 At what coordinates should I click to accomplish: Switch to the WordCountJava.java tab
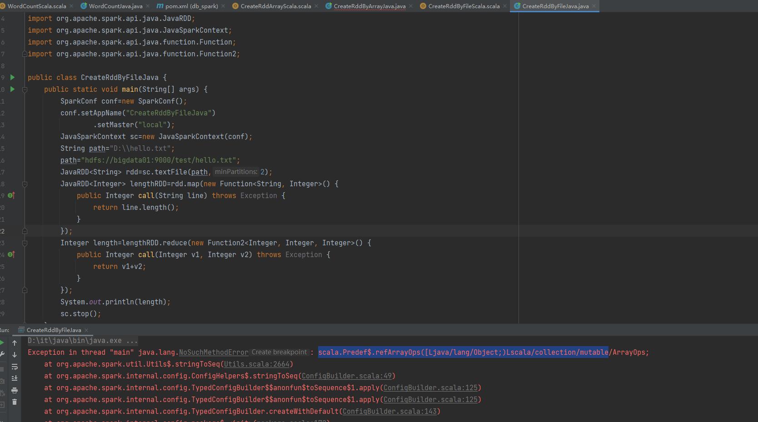[115, 6]
